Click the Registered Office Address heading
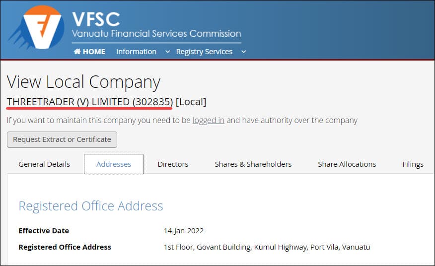 [x=91, y=206]
